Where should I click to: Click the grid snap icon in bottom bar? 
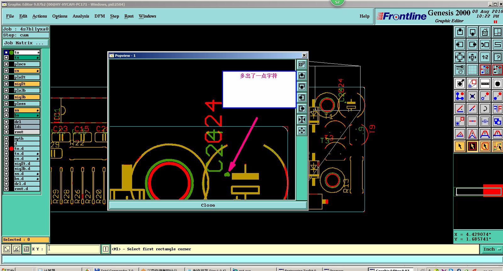26,249
